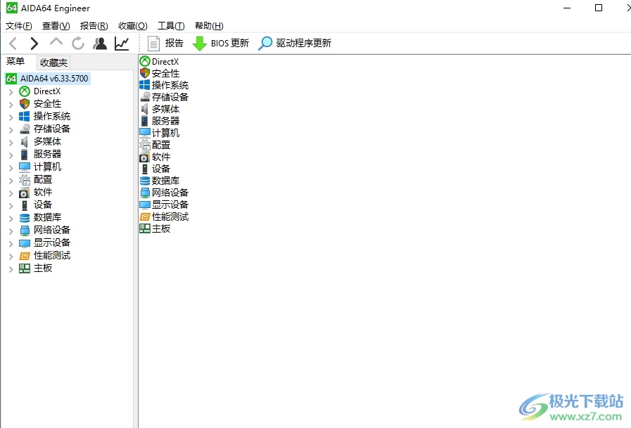Click the 数据库 icon in right pane
This screenshot has height=428, width=631.
pyautogui.click(x=145, y=181)
